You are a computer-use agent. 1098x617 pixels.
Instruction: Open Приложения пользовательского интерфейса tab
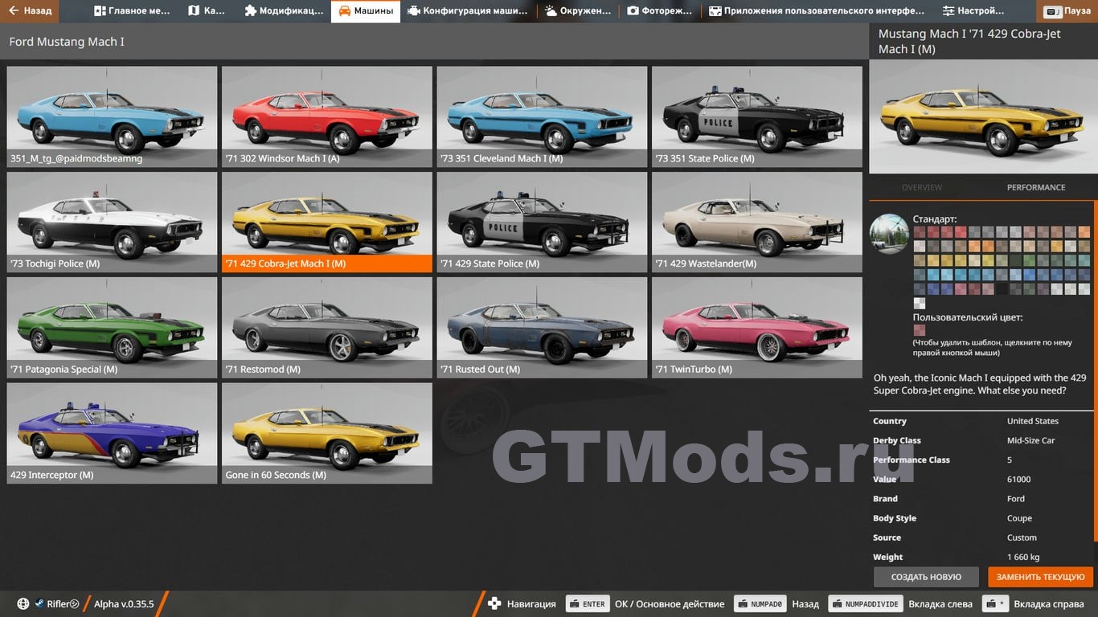tap(817, 11)
